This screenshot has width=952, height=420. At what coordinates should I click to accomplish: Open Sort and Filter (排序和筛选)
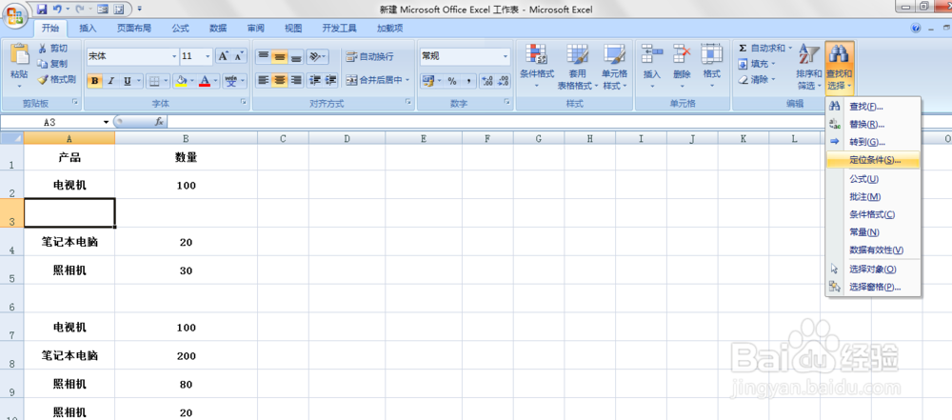[x=809, y=66]
